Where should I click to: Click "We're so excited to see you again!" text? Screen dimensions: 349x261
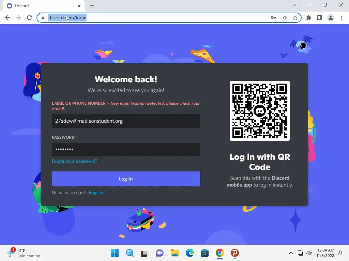pos(126,90)
